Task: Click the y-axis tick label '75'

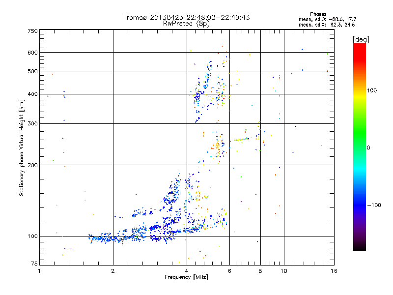Action: tap(34, 264)
